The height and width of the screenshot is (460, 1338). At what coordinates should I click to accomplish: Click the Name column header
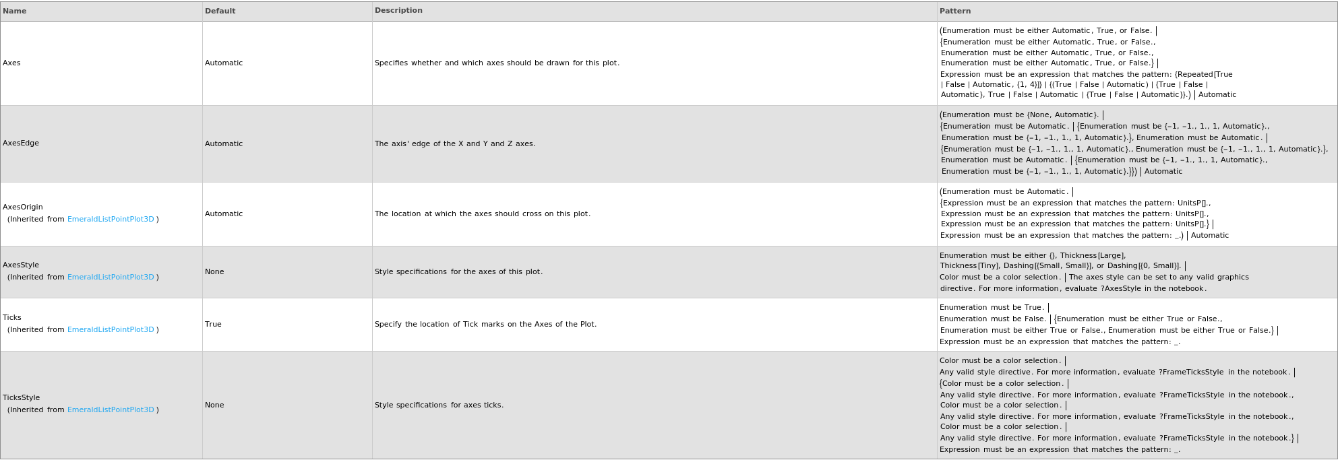[x=15, y=11]
